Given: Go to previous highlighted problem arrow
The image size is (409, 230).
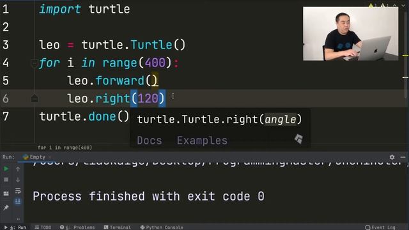Looking at the screenshot, I should tap(395, 6).
